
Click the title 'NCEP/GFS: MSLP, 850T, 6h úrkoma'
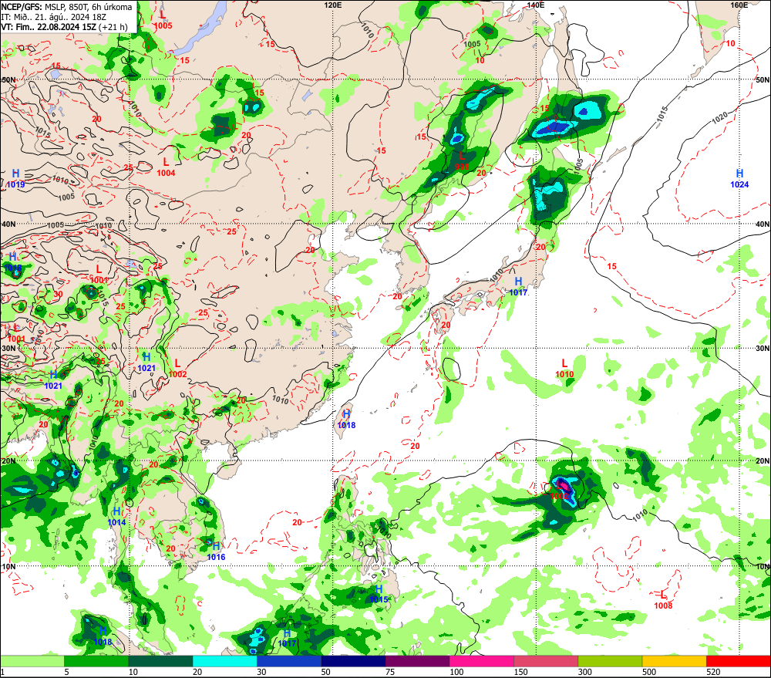(67, 7)
